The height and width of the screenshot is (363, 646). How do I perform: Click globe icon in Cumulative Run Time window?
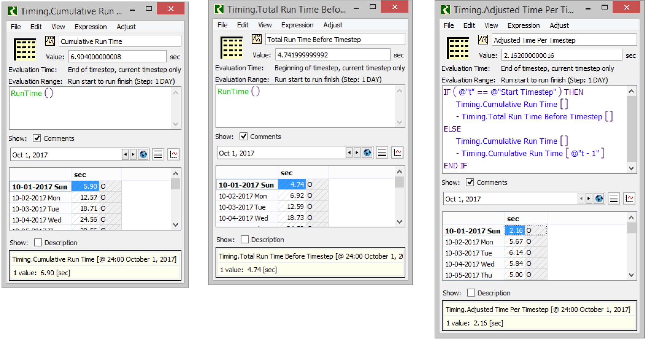click(143, 155)
